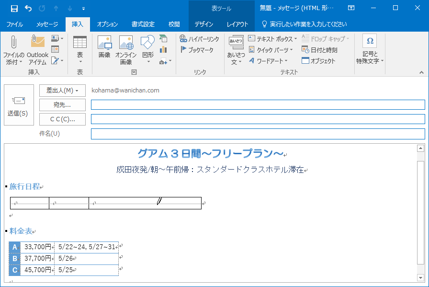The image size is (429, 287).
Task: Click cell 5/22~24, 5/27~31
Action: pos(87,247)
